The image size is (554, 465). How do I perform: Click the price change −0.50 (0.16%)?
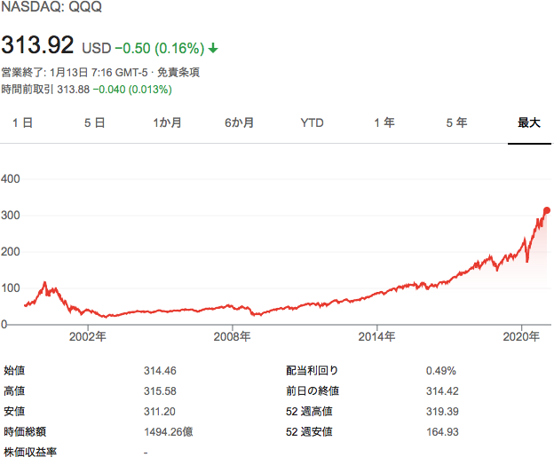pyautogui.click(x=160, y=49)
